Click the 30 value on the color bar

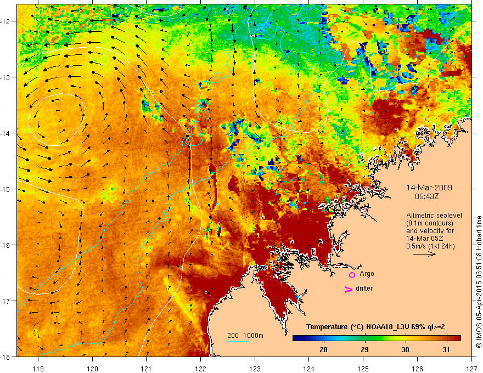[x=406, y=349]
